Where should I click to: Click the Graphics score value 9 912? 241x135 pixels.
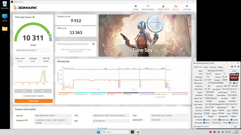[x=76, y=21]
